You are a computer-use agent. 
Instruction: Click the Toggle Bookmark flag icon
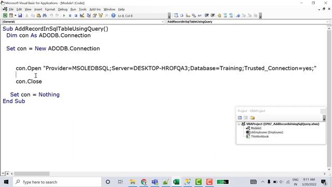click(x=238, y=16)
